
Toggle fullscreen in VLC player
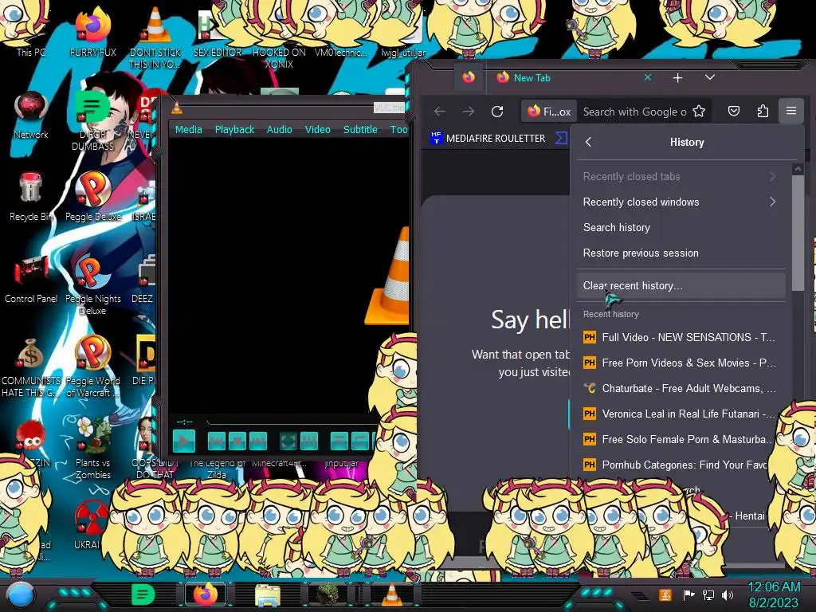click(x=288, y=441)
